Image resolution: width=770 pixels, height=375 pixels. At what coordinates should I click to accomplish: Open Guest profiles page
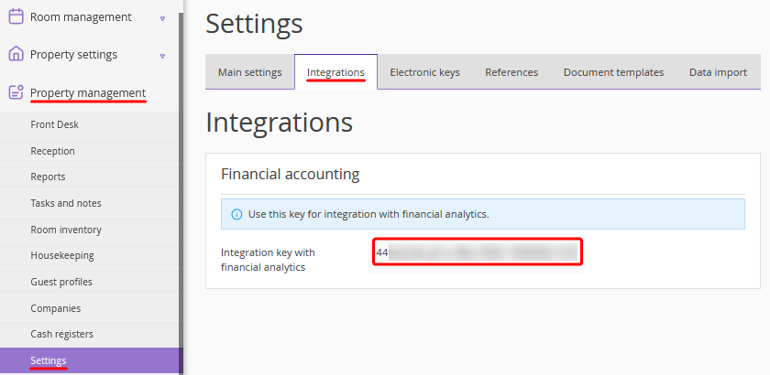(61, 282)
